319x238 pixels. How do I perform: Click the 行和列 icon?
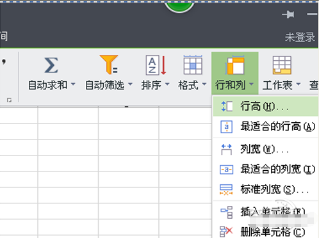234,65
